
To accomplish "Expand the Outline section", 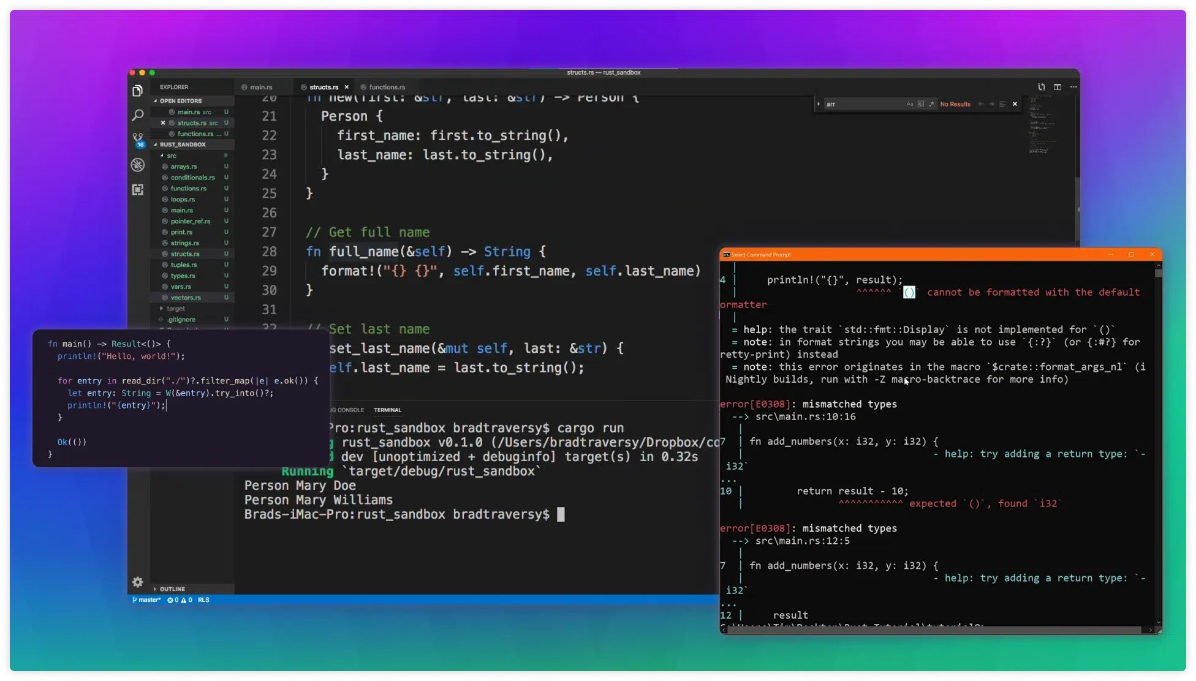I will point(172,589).
